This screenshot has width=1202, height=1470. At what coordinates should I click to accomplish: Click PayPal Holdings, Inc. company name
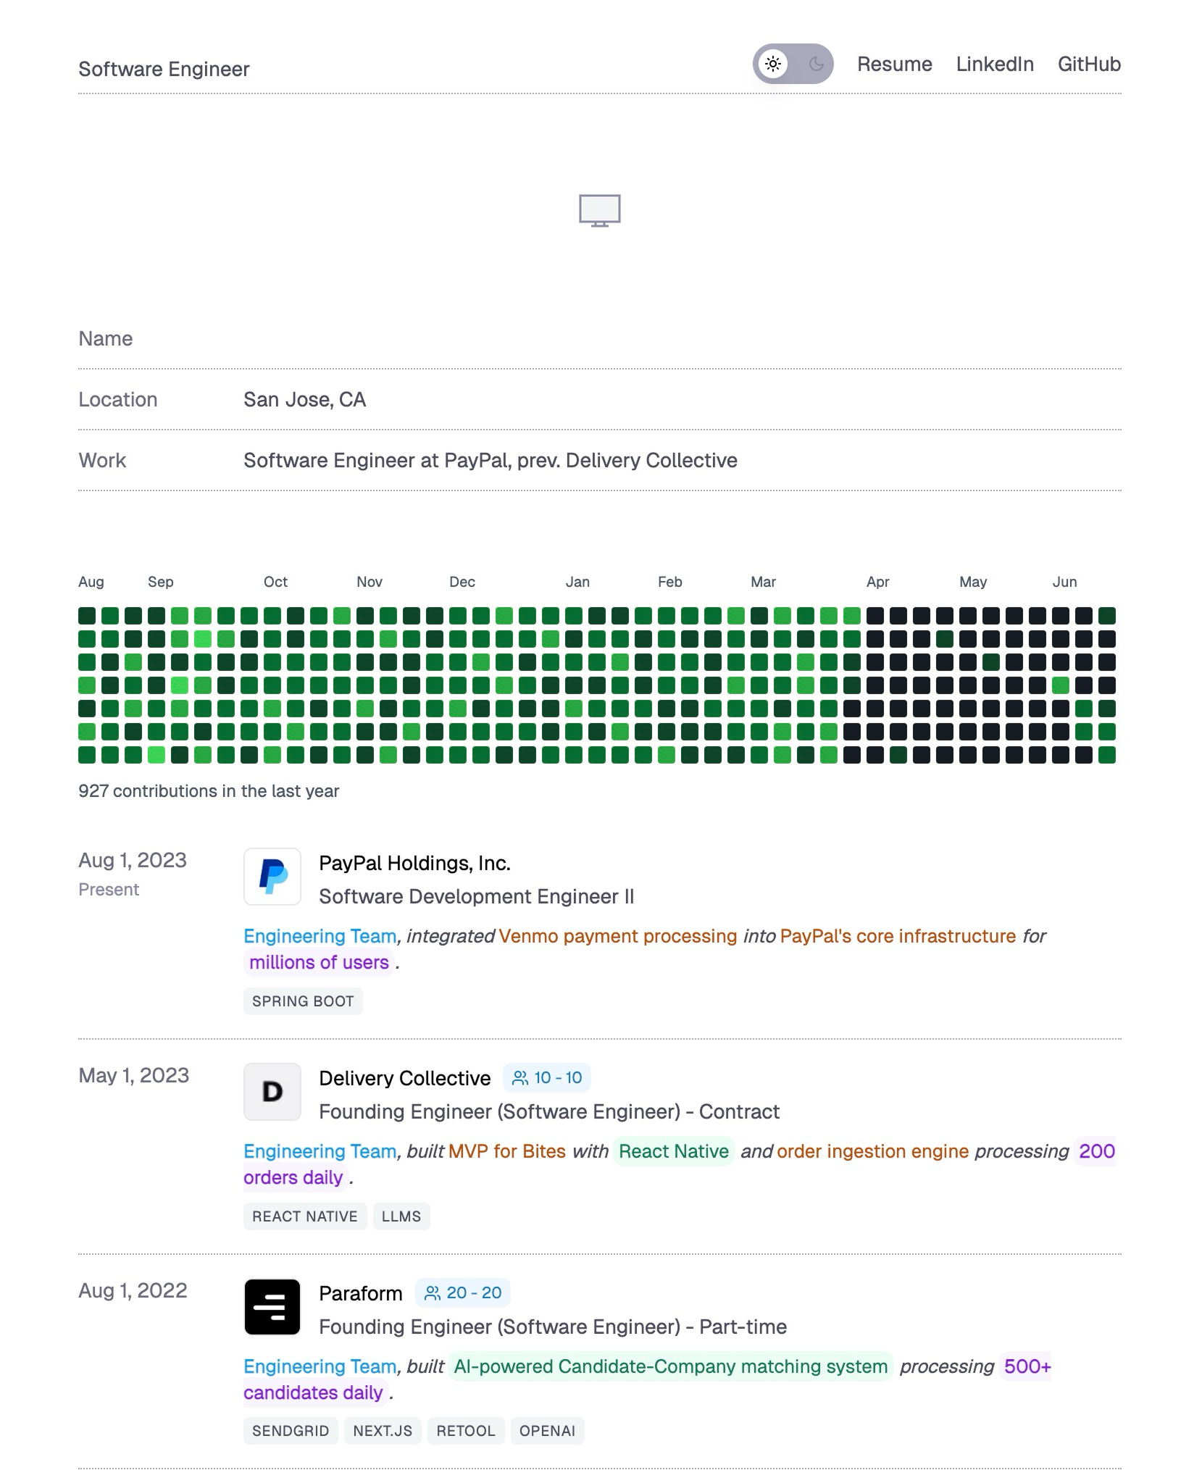click(x=415, y=863)
